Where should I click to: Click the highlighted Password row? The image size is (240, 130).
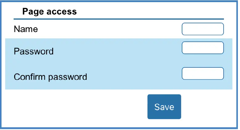click(118, 51)
